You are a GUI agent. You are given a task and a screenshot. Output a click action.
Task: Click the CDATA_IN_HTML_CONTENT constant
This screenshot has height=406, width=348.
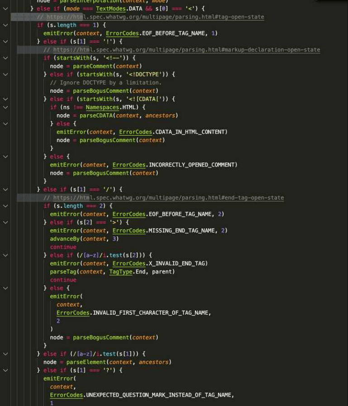click(x=190, y=132)
